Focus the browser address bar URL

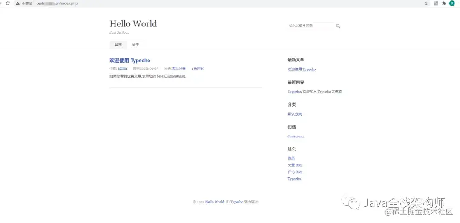coord(57,3)
